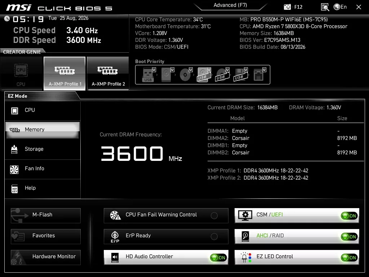Turn off the EZ LED Control switch
Image resolution: width=369 pixels, height=277 pixels.
pyautogui.click(x=350, y=258)
